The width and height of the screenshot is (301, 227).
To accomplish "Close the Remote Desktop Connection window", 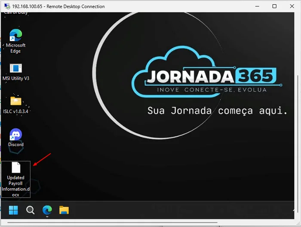I will (x=292, y=6).
